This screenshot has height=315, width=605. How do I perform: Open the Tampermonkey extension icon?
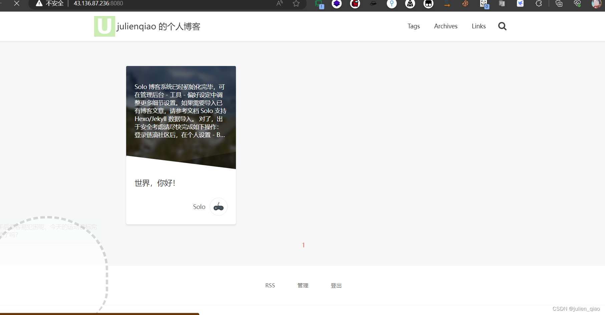pyautogui.click(x=428, y=4)
